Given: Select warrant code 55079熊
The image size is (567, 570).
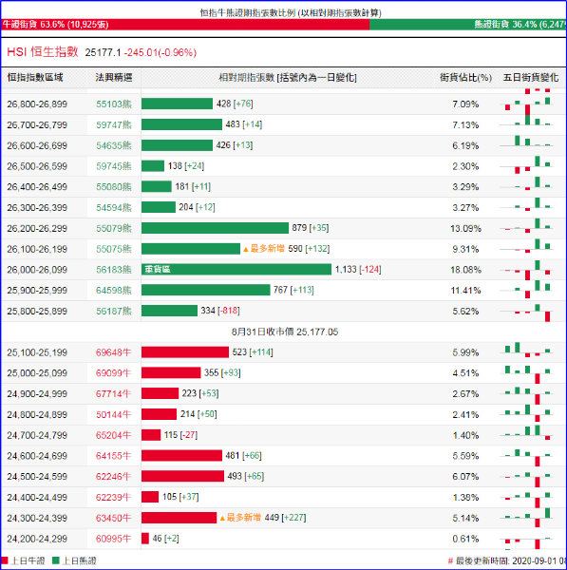Looking at the screenshot, I should click(114, 229).
